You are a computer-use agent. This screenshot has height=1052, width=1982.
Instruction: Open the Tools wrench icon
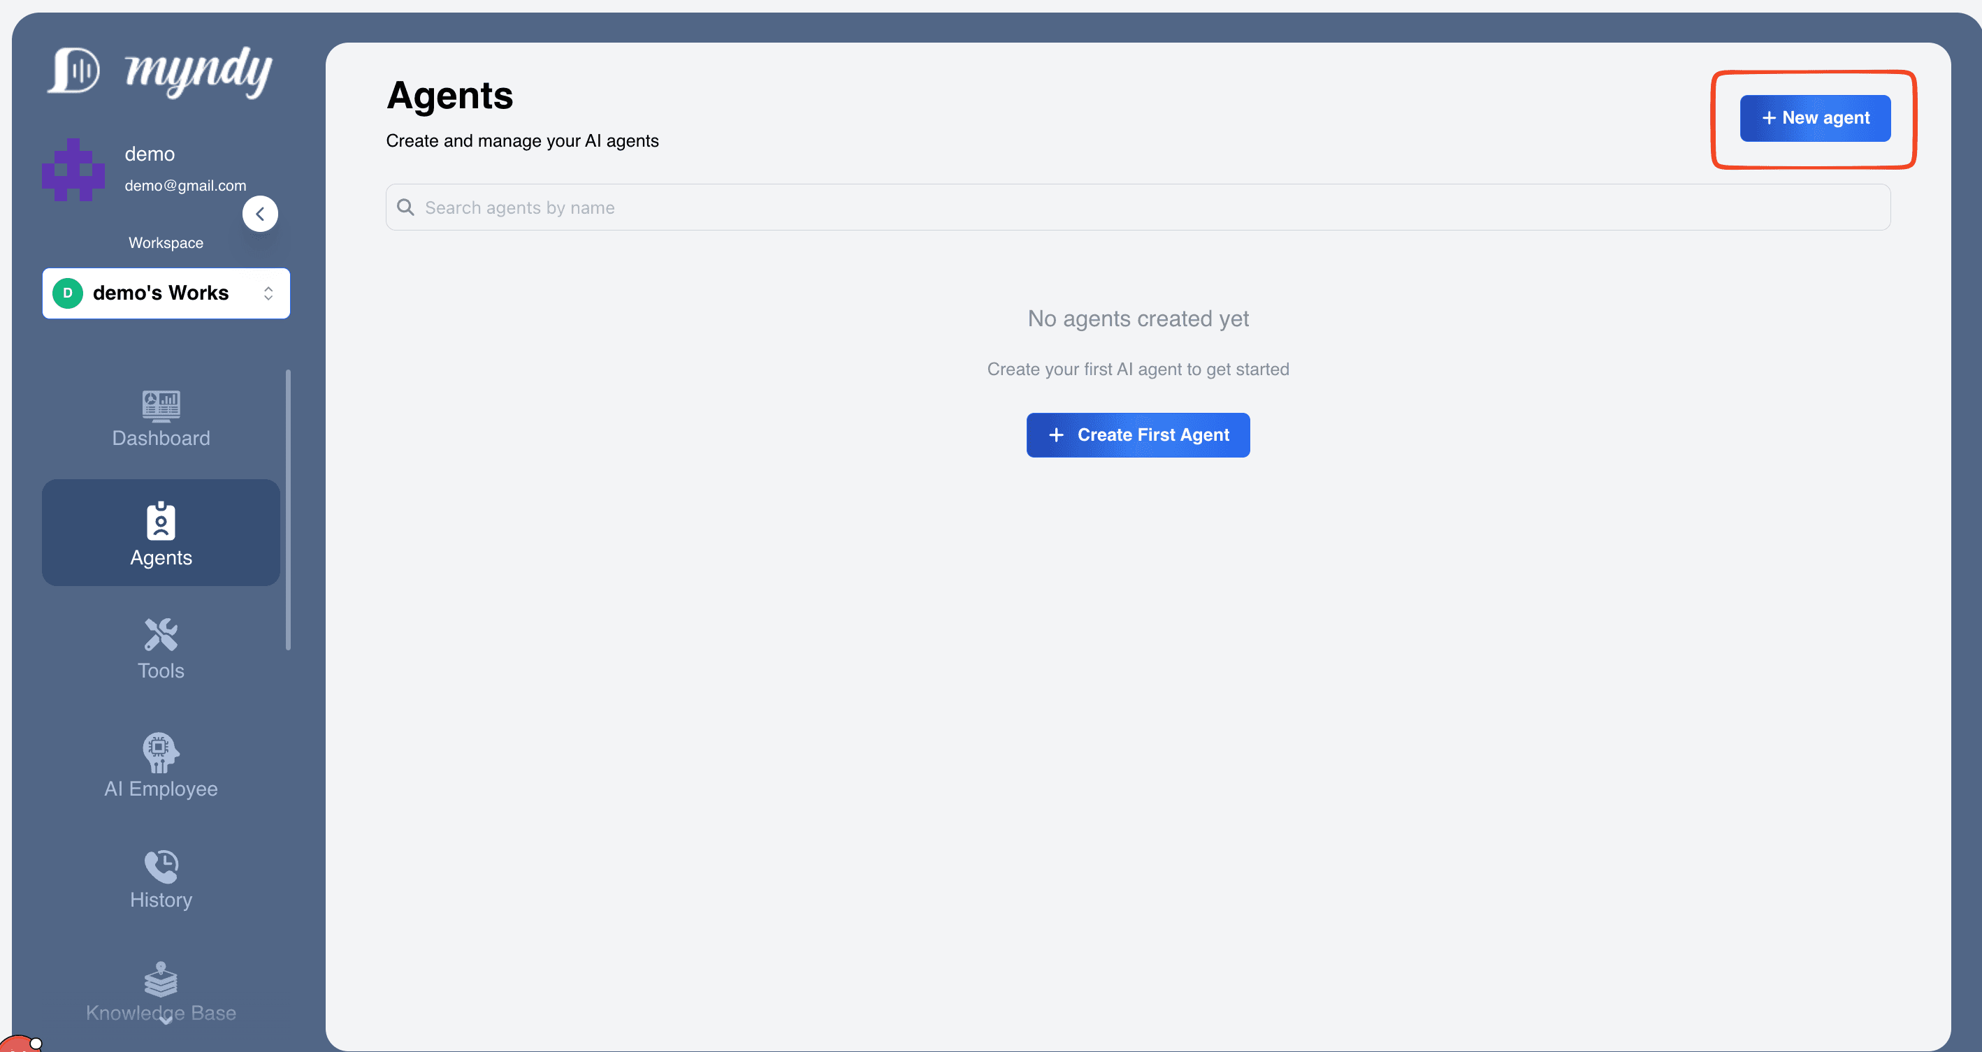[x=161, y=635]
